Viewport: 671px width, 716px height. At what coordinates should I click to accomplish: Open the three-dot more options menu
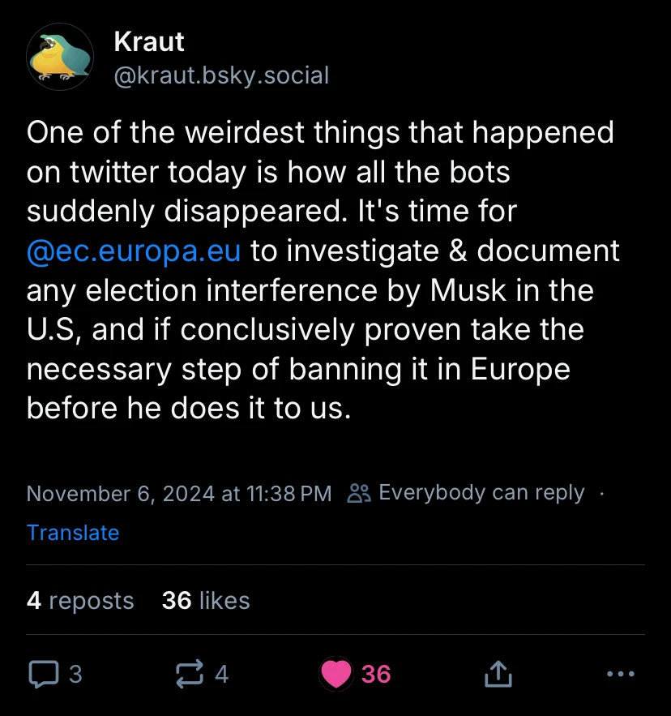coord(620,673)
